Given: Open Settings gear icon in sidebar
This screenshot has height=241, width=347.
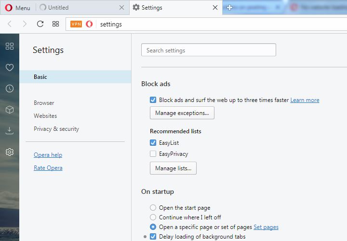Looking at the screenshot, I should (x=10, y=152).
